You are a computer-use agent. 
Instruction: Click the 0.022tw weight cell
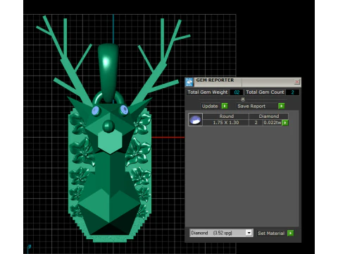click(273, 123)
